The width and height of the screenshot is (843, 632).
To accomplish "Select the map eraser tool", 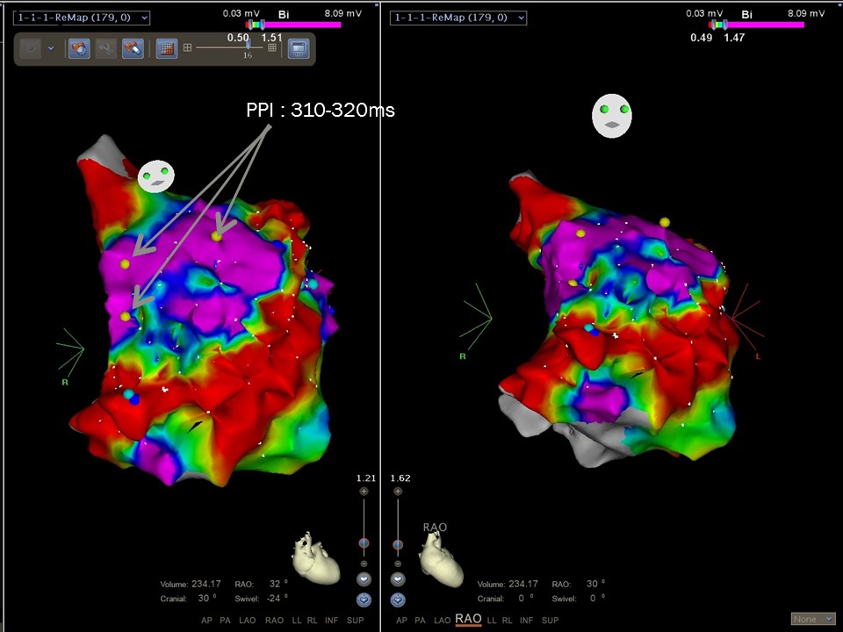I will (x=133, y=48).
